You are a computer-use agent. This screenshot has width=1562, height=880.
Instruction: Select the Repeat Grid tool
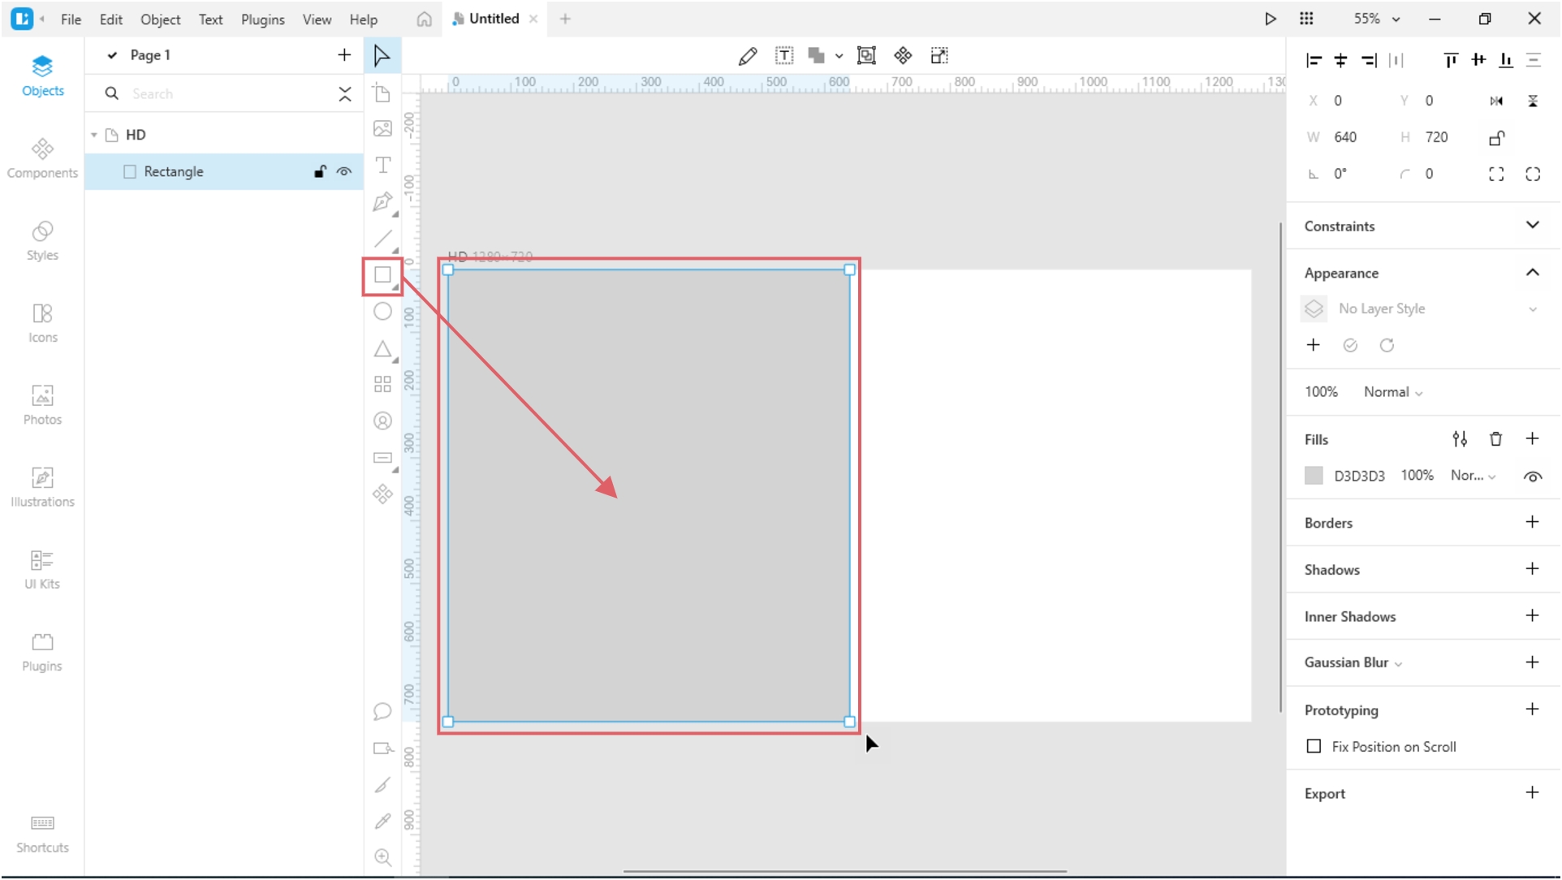coord(382,384)
